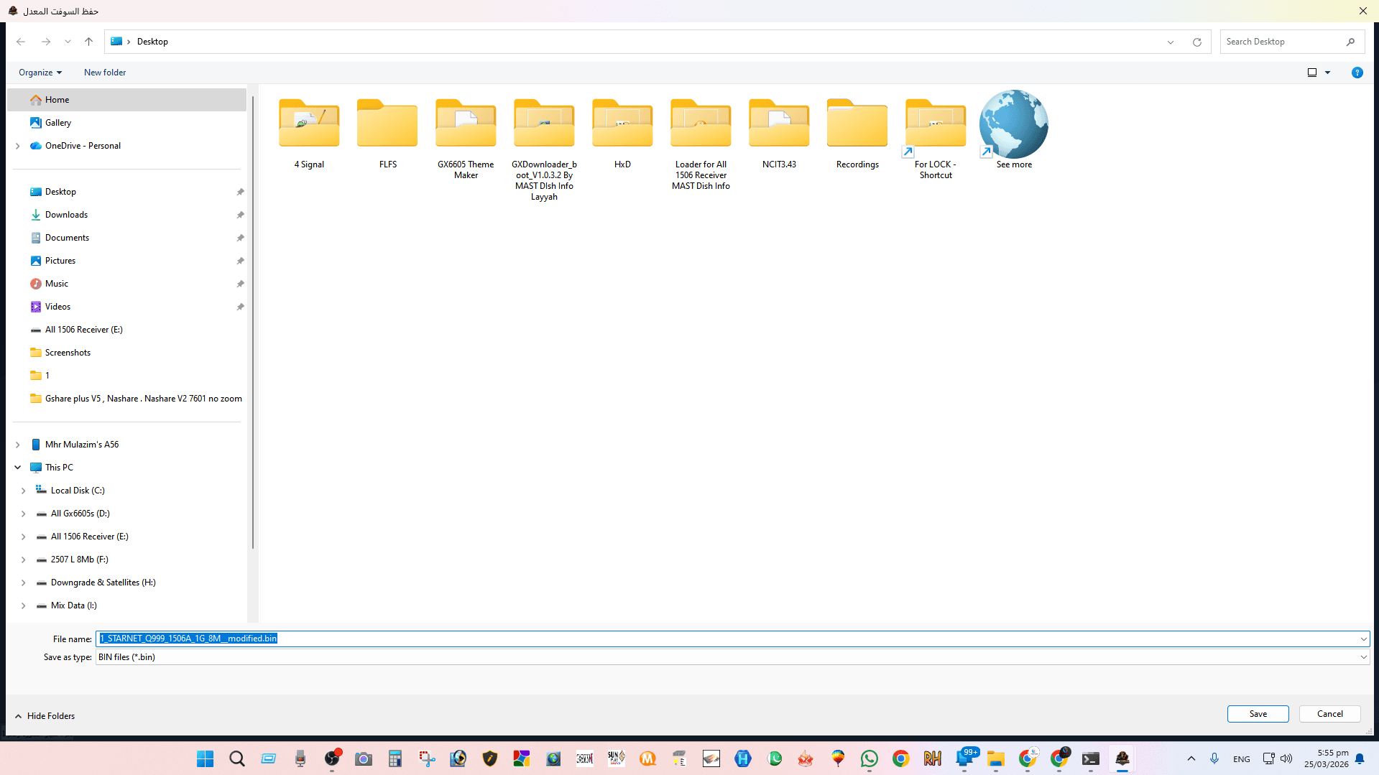Open WhatsApp from the taskbar
The image size is (1379, 775).
pos(869,758)
